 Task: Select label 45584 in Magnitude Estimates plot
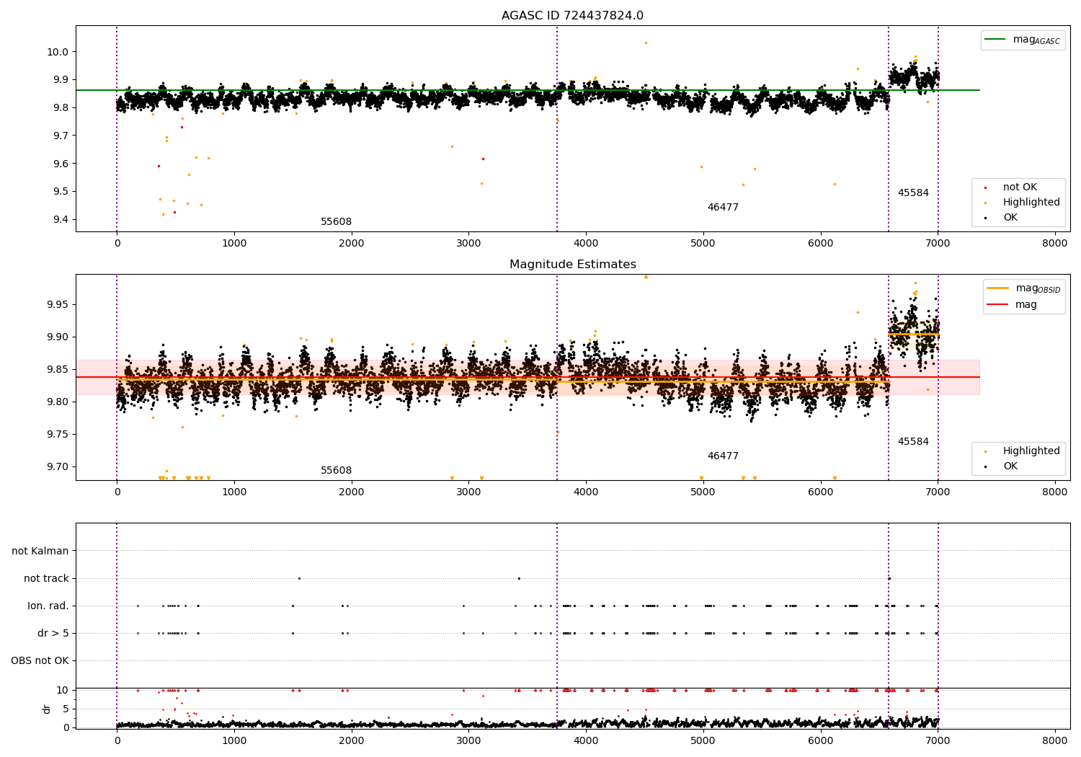pyautogui.click(x=913, y=442)
